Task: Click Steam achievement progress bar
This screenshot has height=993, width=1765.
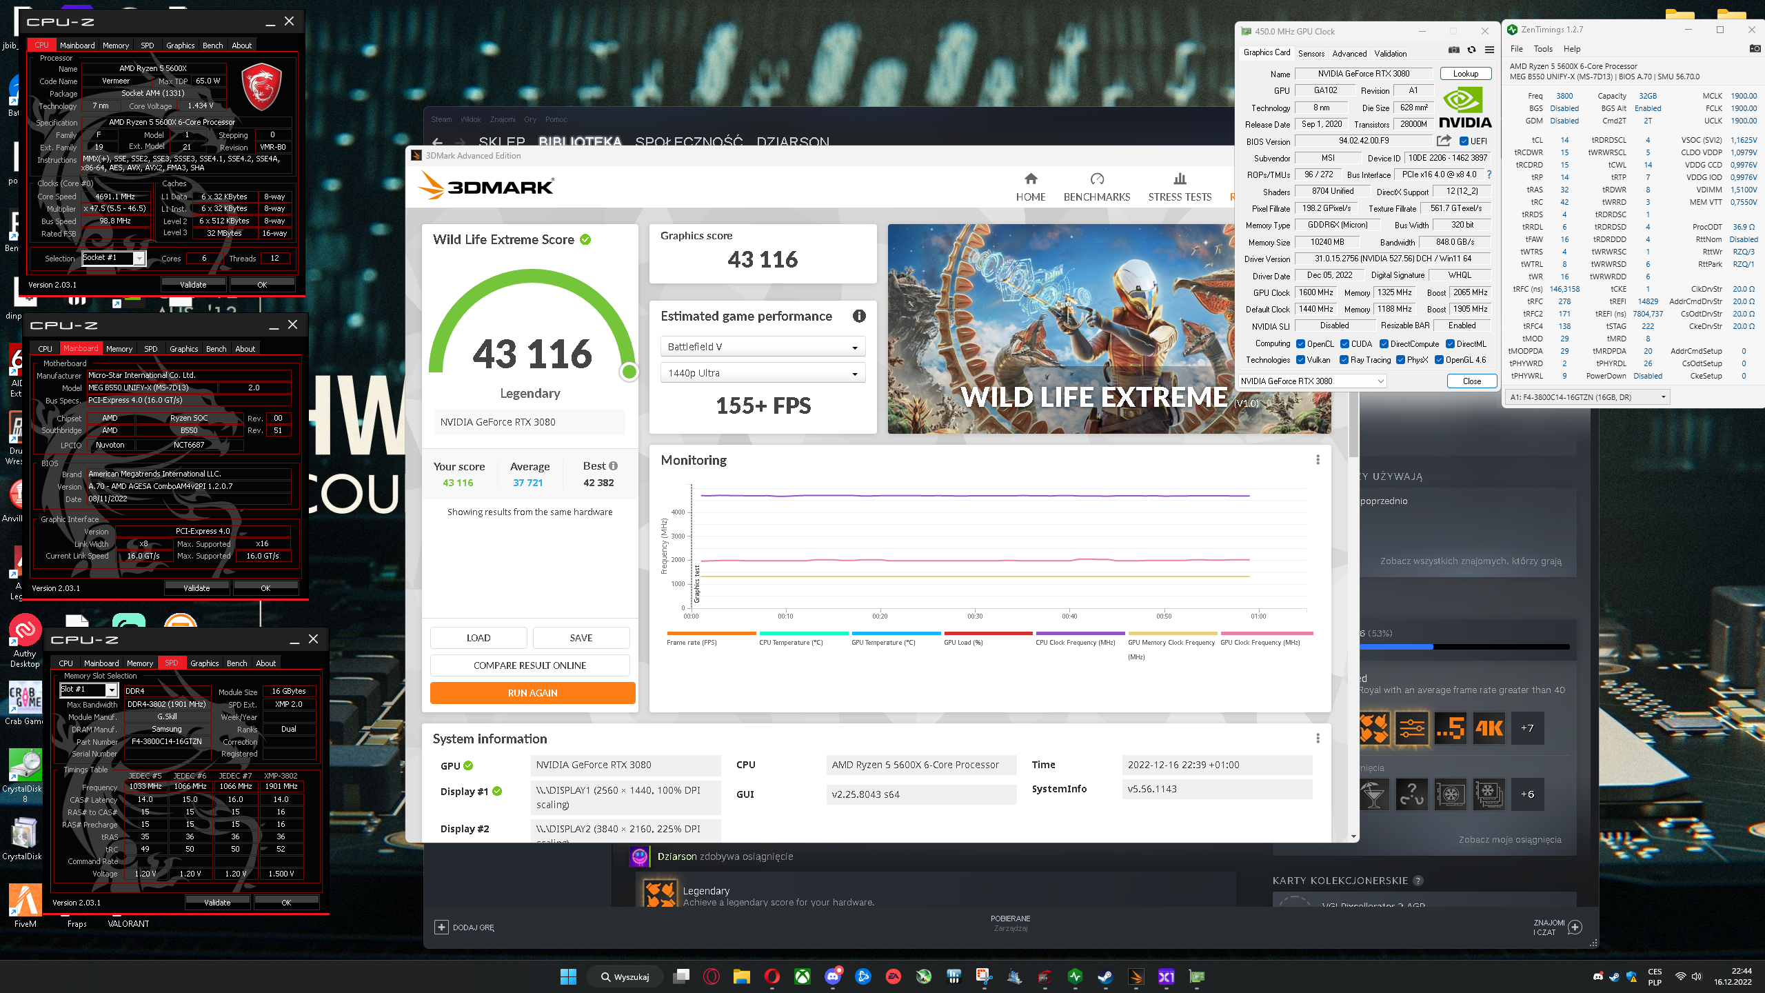Action: point(1466,647)
